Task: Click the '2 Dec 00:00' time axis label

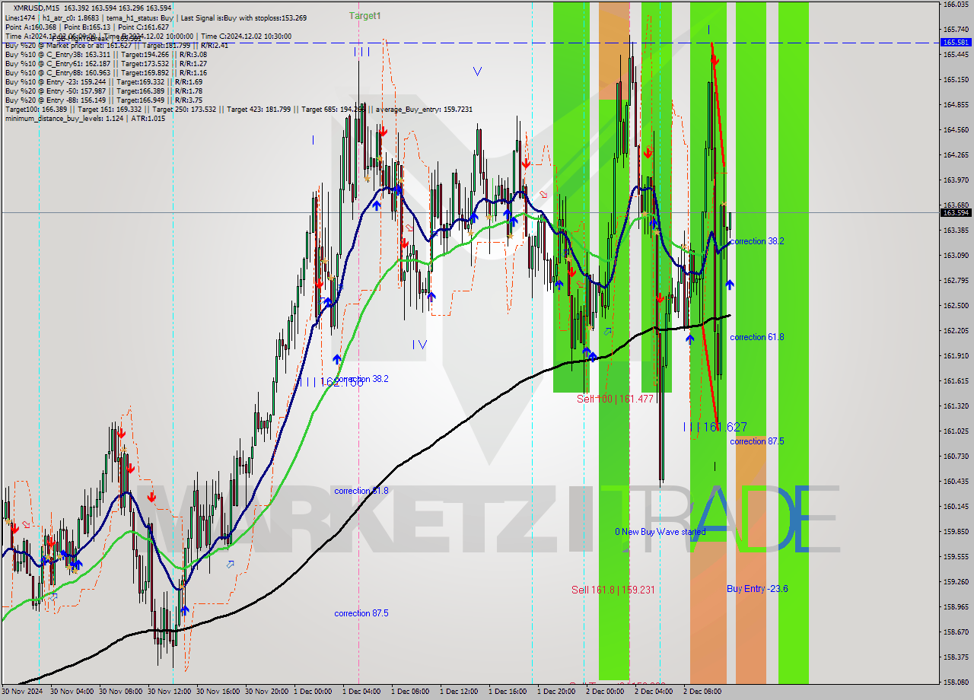Action: [x=605, y=692]
